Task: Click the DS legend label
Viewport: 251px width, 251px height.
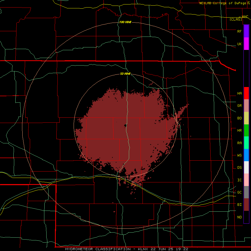Action: tap(239, 168)
